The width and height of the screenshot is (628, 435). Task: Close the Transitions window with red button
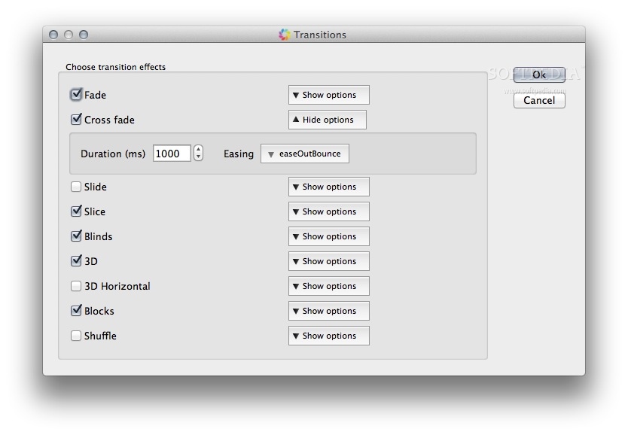[53, 35]
